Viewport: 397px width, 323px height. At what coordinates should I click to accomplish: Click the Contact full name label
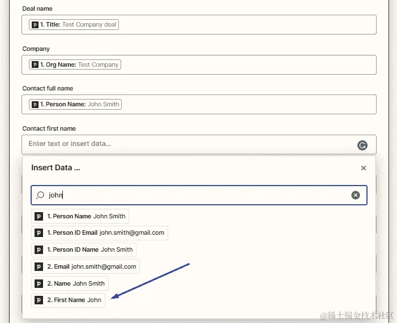pyautogui.click(x=48, y=88)
